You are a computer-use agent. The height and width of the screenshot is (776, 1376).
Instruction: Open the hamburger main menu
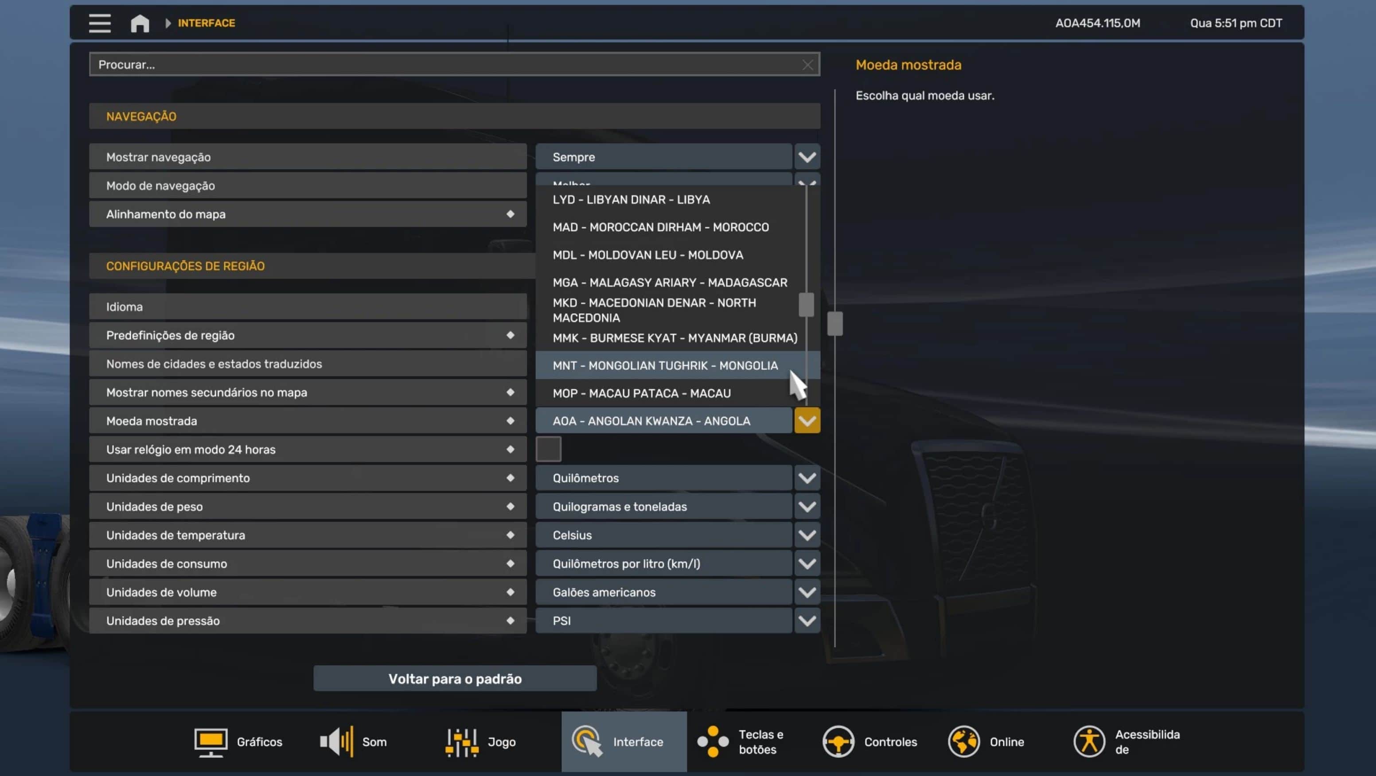pos(100,23)
